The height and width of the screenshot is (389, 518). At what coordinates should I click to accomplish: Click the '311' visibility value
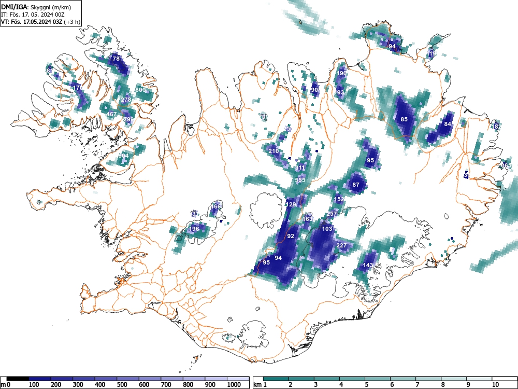300,168
